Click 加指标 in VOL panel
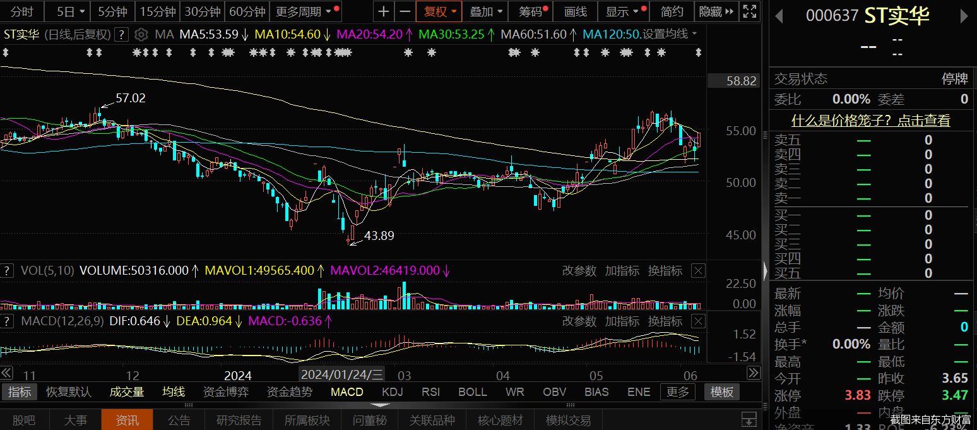The width and height of the screenshot is (977, 430). point(622,271)
